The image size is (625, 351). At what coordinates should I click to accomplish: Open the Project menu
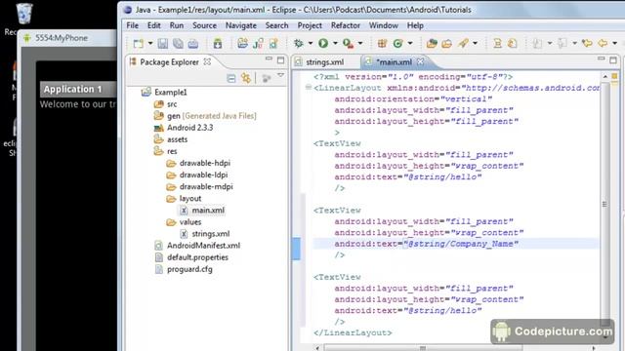coord(310,25)
